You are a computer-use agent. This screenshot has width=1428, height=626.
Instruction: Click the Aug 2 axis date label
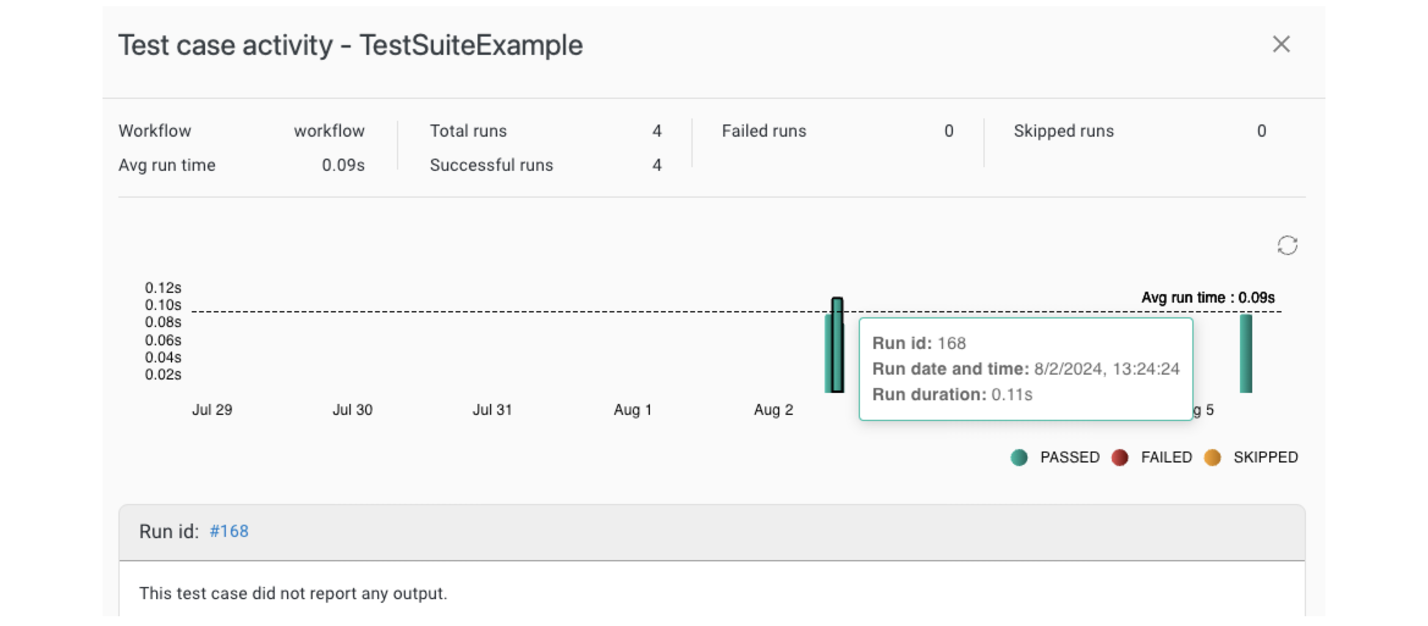tap(773, 409)
